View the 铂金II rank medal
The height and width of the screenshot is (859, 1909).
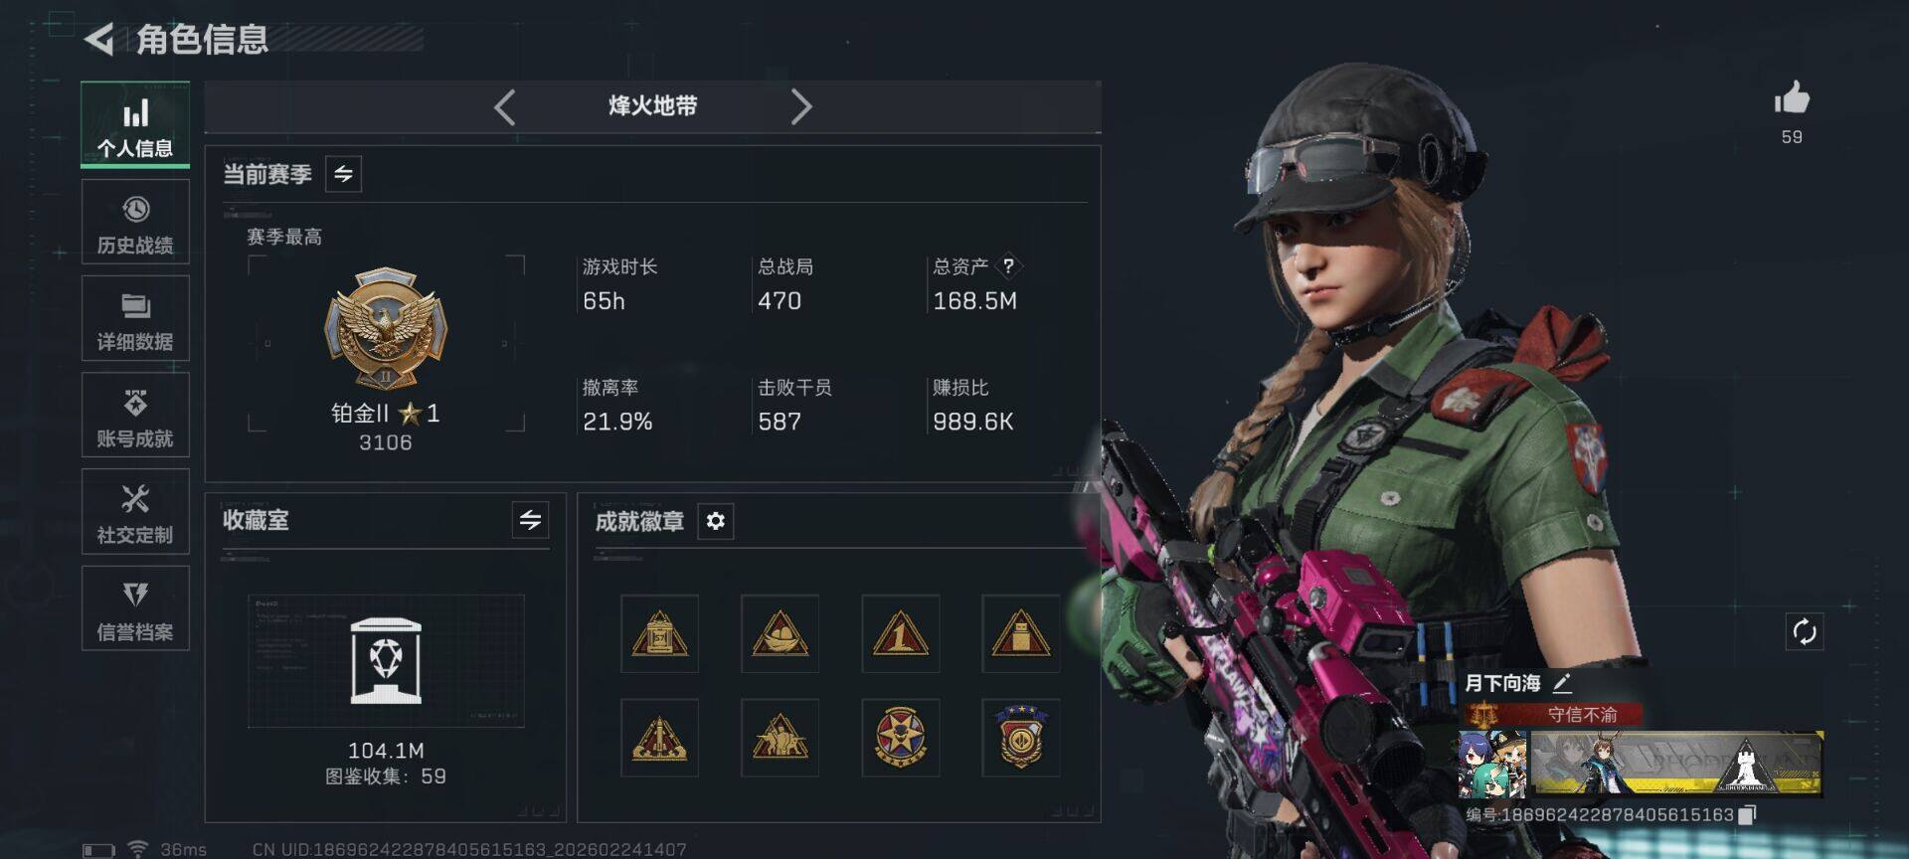pos(386,328)
